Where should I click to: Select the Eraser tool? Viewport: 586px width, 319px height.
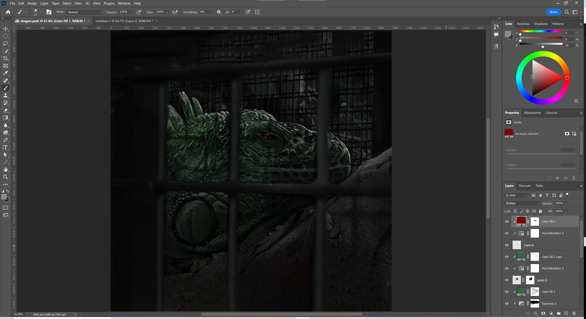pyautogui.click(x=5, y=110)
